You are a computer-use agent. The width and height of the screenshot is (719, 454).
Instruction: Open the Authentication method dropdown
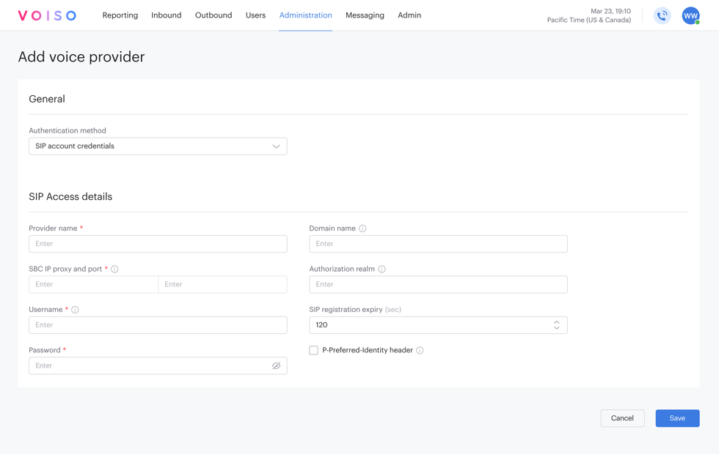[x=158, y=146]
